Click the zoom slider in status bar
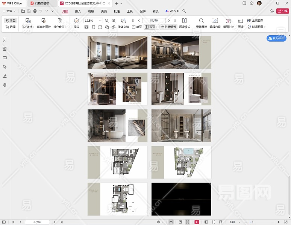The height and width of the screenshot is (225, 291). pyautogui.click(x=263, y=222)
